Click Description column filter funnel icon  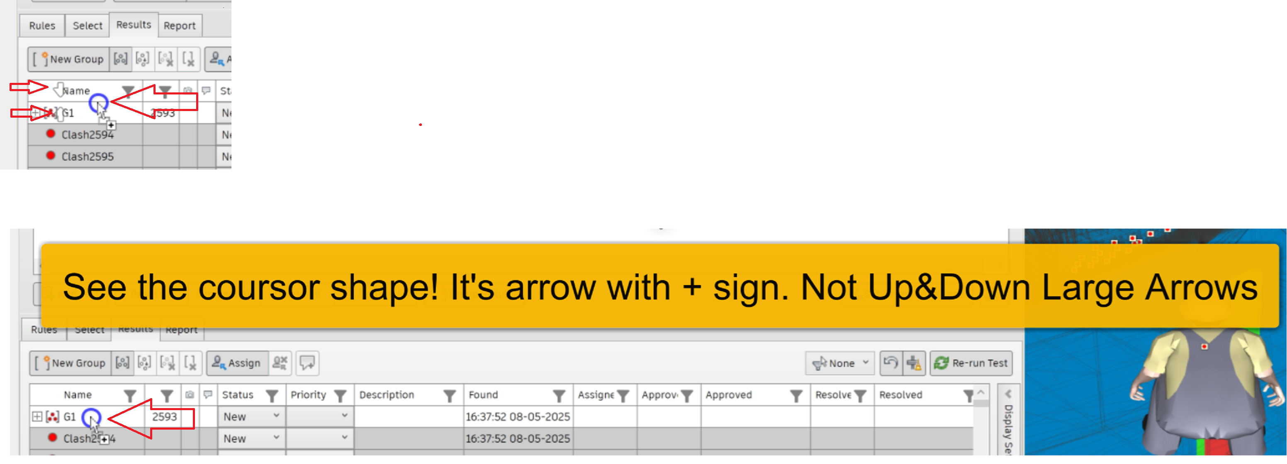pyautogui.click(x=449, y=396)
